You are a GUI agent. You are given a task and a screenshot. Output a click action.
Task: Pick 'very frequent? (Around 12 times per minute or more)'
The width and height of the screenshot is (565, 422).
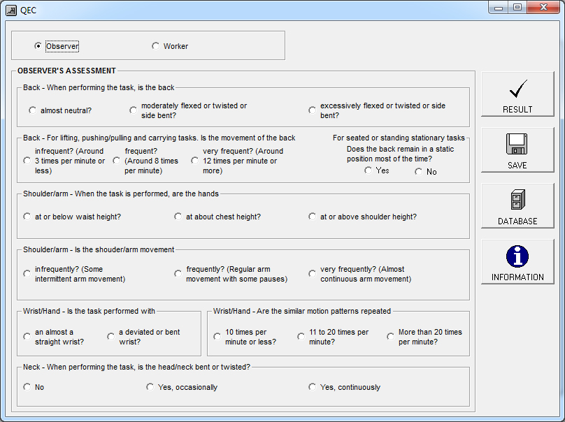tap(194, 161)
